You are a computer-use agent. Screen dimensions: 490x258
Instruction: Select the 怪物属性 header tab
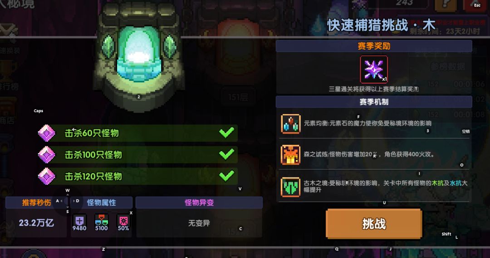click(x=101, y=203)
